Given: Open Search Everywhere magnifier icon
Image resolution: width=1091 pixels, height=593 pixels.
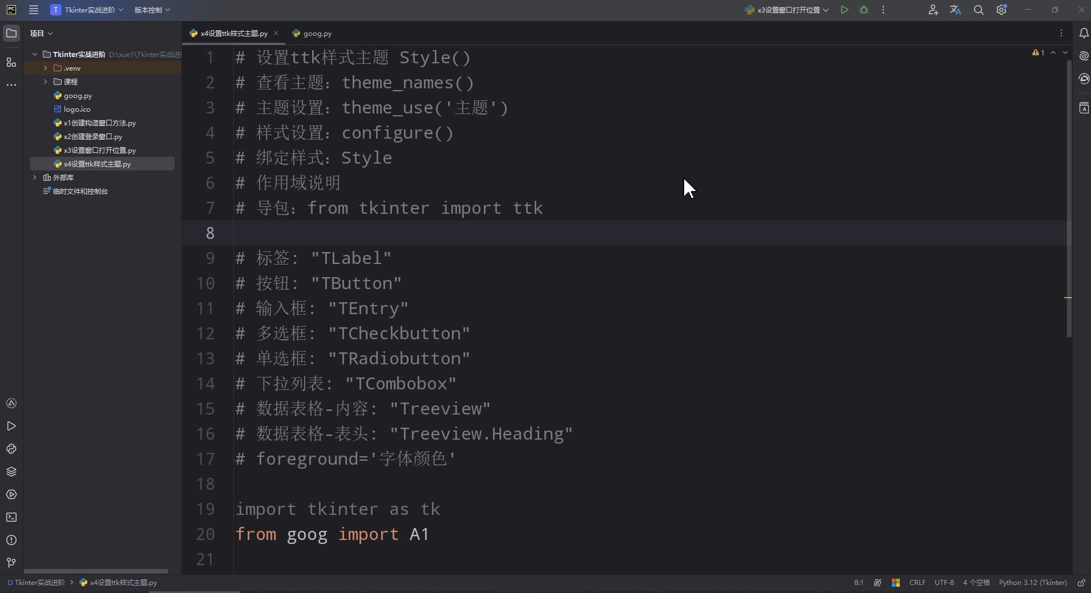Looking at the screenshot, I should coord(979,10).
